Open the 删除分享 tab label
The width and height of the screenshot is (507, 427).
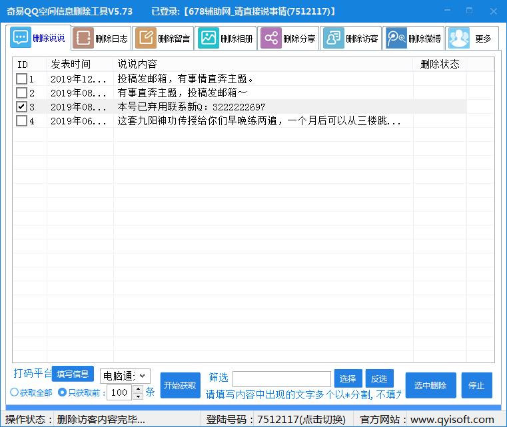point(299,39)
